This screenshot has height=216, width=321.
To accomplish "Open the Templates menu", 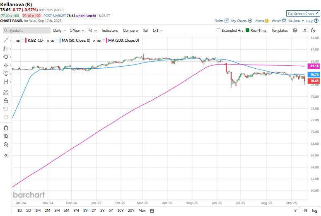I will tap(280, 31).
